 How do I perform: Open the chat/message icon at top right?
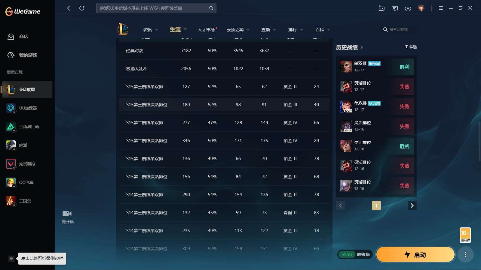[395, 8]
